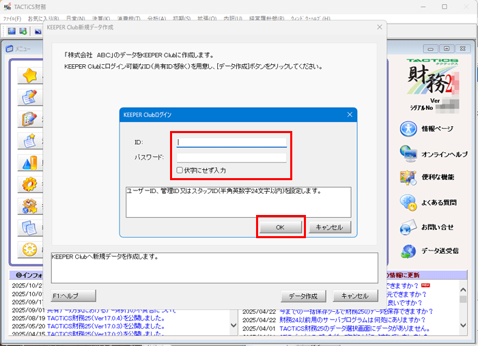The width and height of the screenshot is (478, 346).
Task: Close the KEEPER Clubログイン dialog
Action: (349, 115)
